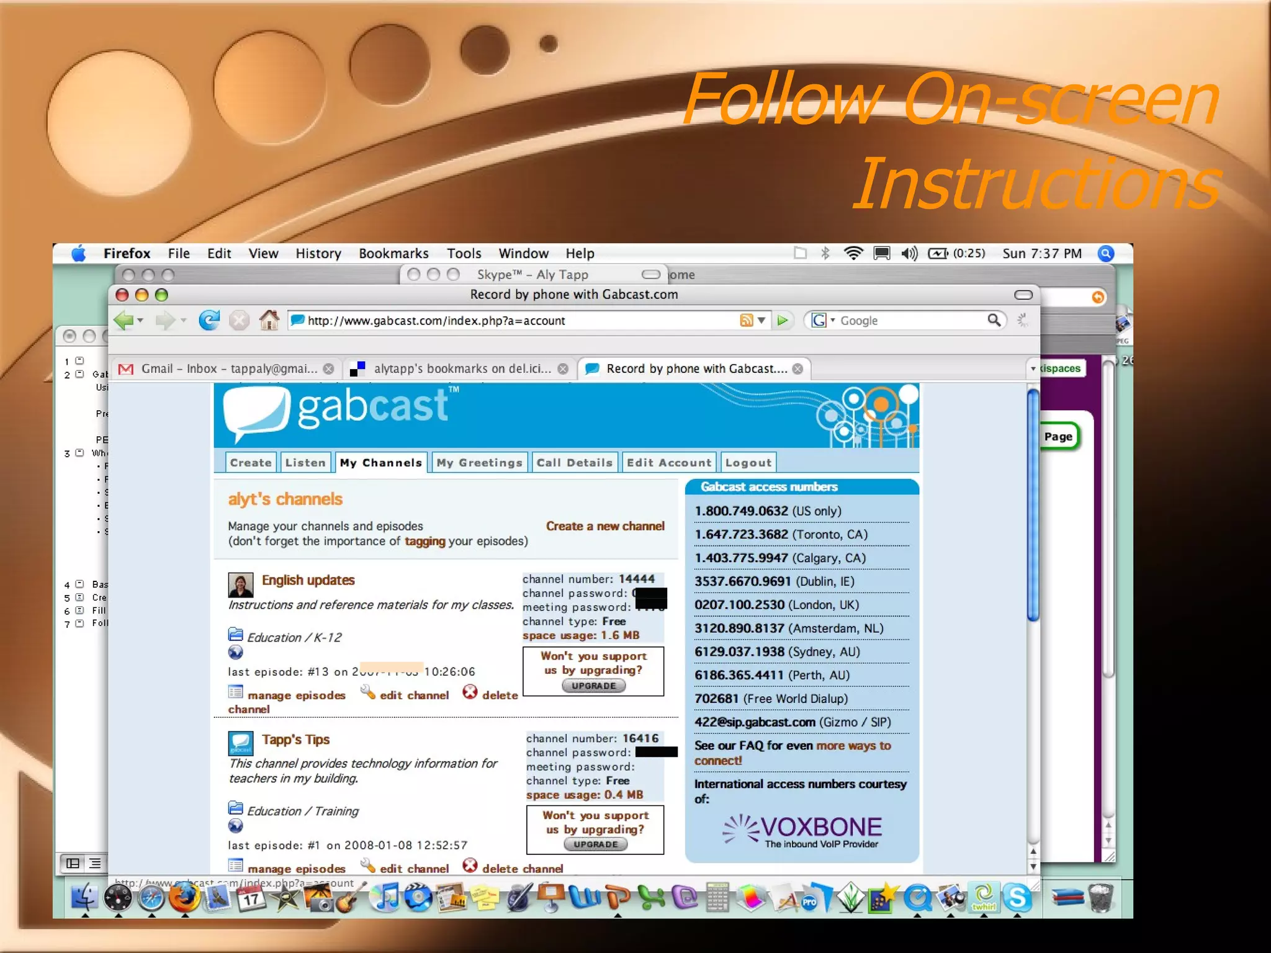
Task: Click the tagging link
Action: [x=424, y=541]
